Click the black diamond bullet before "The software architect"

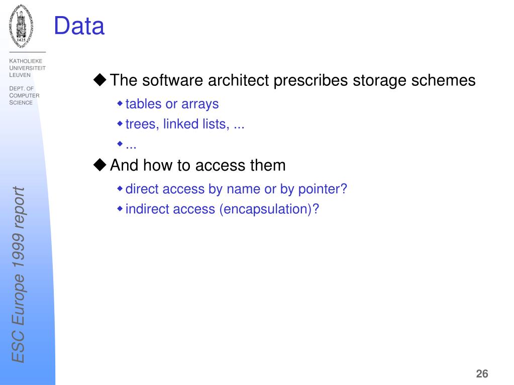(x=99, y=79)
